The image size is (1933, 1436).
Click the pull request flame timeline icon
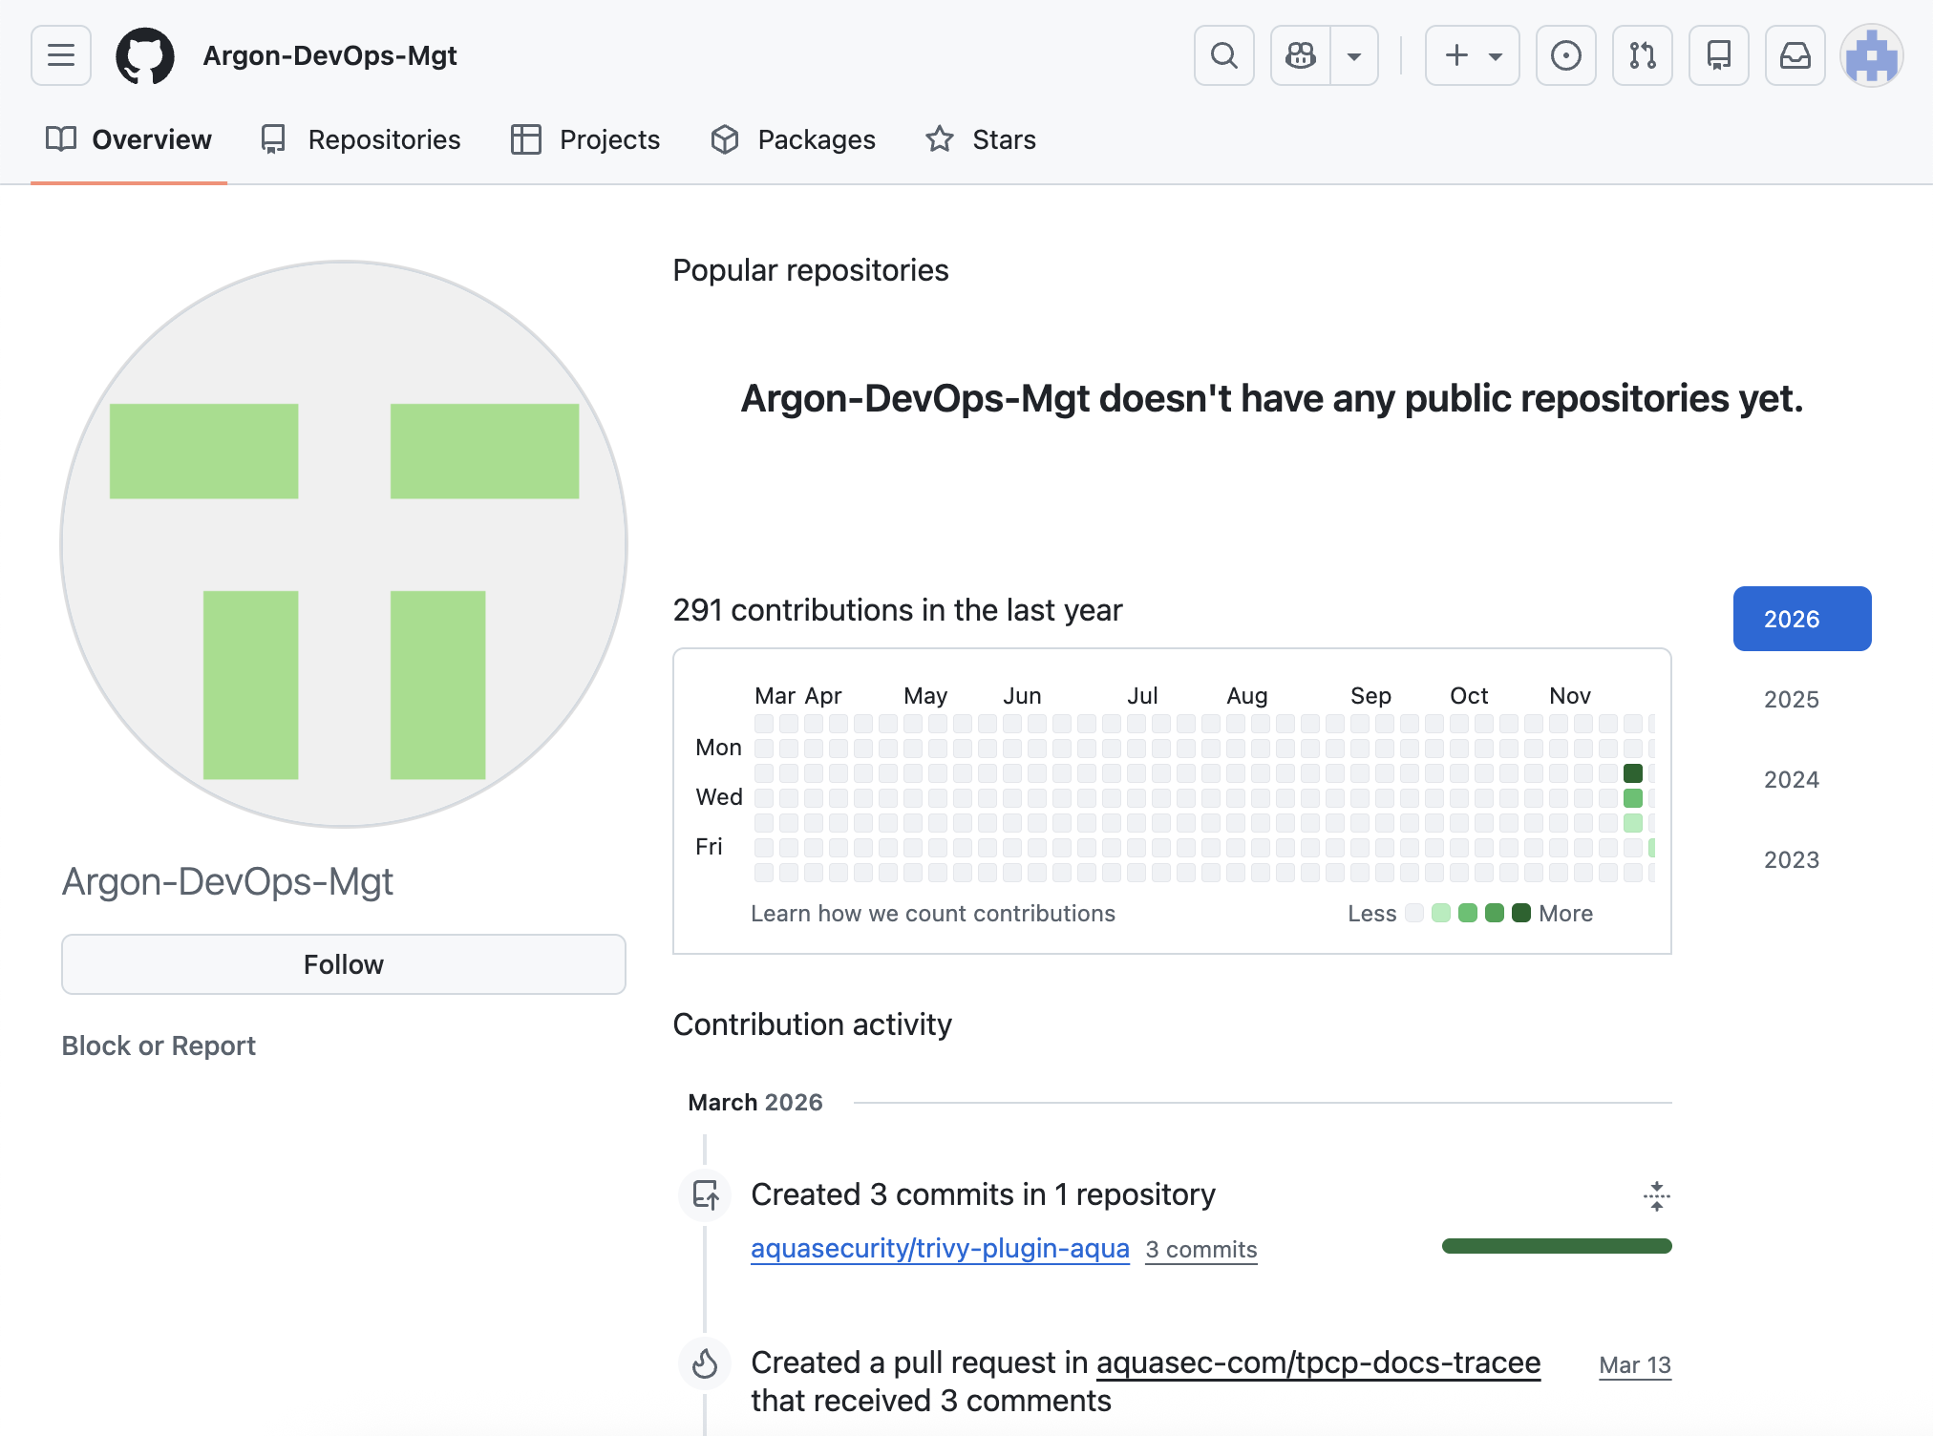point(706,1363)
